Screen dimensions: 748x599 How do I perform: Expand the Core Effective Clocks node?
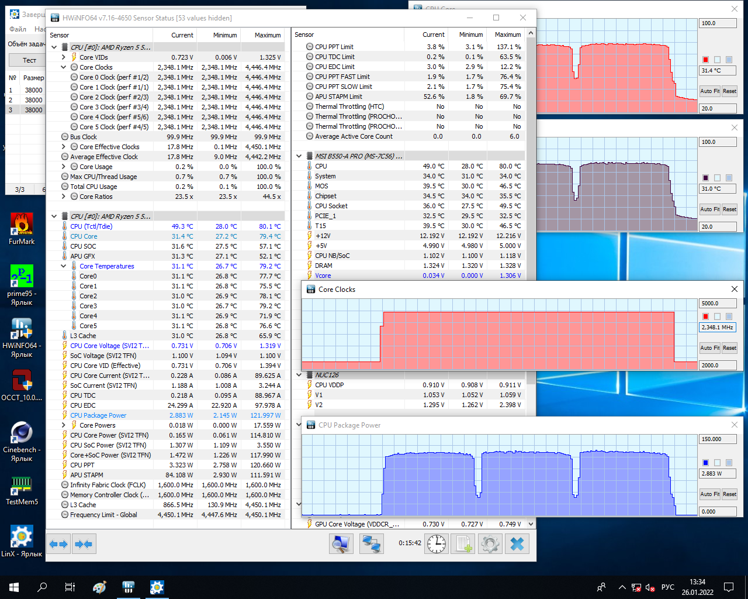(x=64, y=147)
